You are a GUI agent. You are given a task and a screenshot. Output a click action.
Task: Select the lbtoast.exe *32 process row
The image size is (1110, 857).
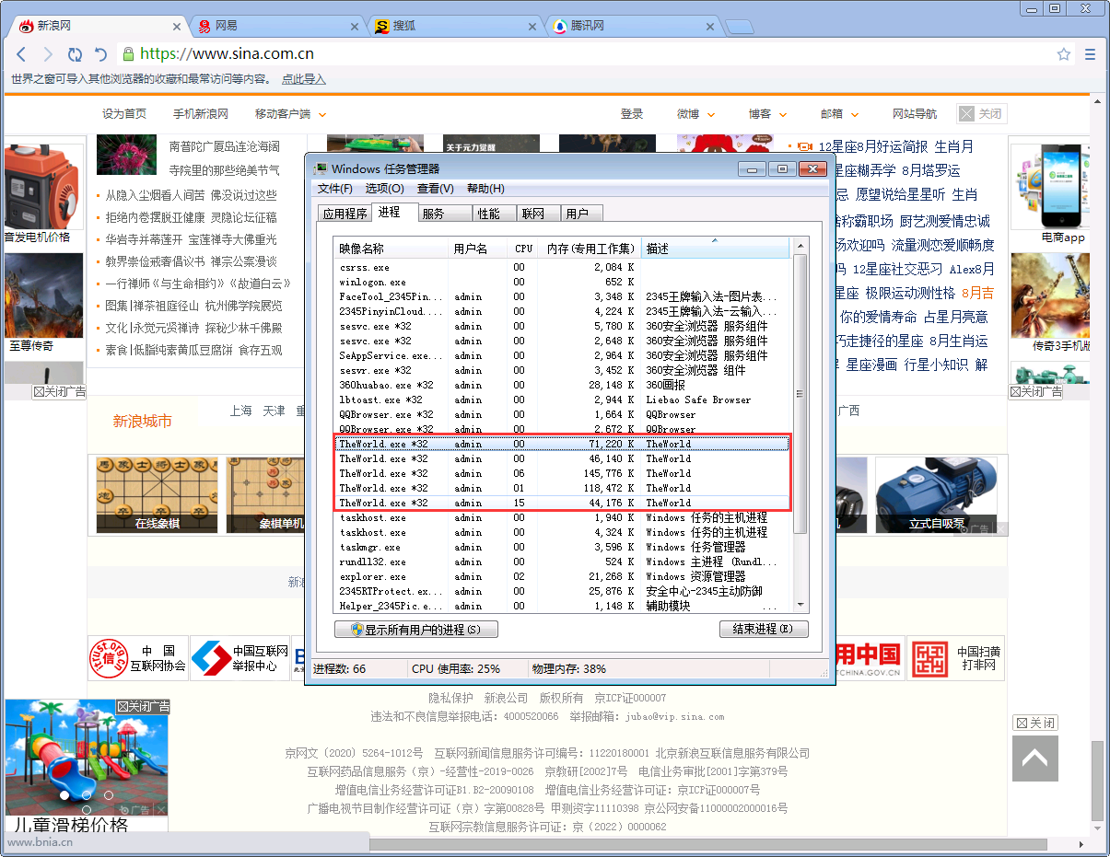coord(562,400)
